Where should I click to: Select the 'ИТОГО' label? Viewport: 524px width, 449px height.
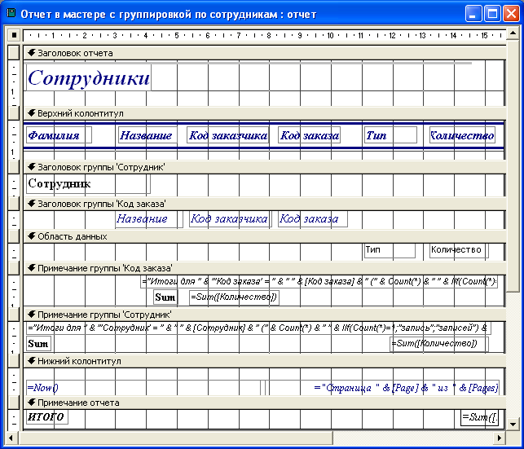pos(47,417)
